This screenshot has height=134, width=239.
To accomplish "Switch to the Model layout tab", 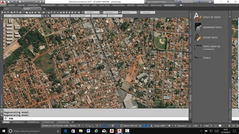I will click(6, 122).
